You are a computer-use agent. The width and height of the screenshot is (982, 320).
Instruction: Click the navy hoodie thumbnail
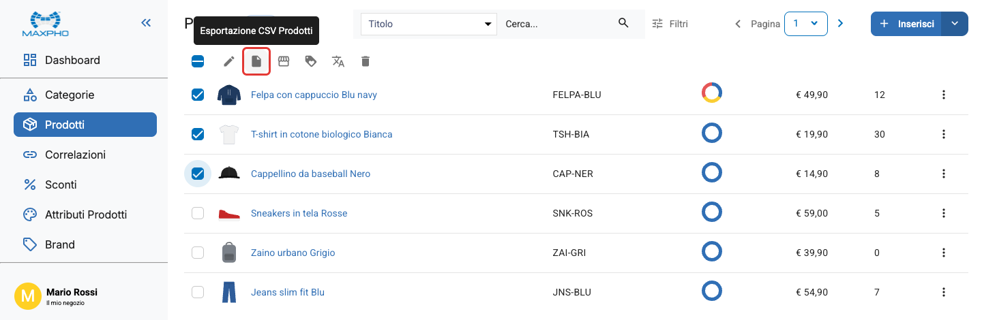click(x=229, y=95)
